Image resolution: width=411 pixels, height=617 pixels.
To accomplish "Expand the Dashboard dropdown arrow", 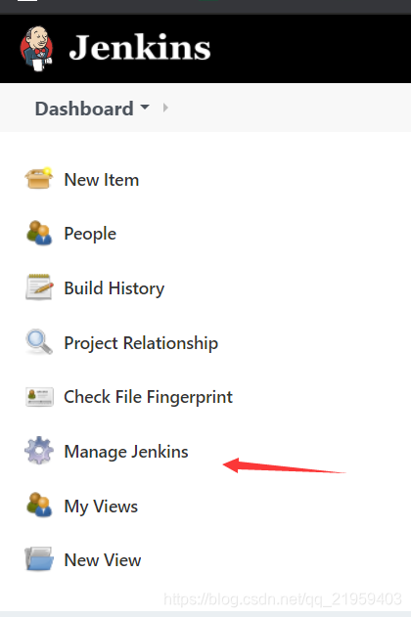I will (145, 107).
